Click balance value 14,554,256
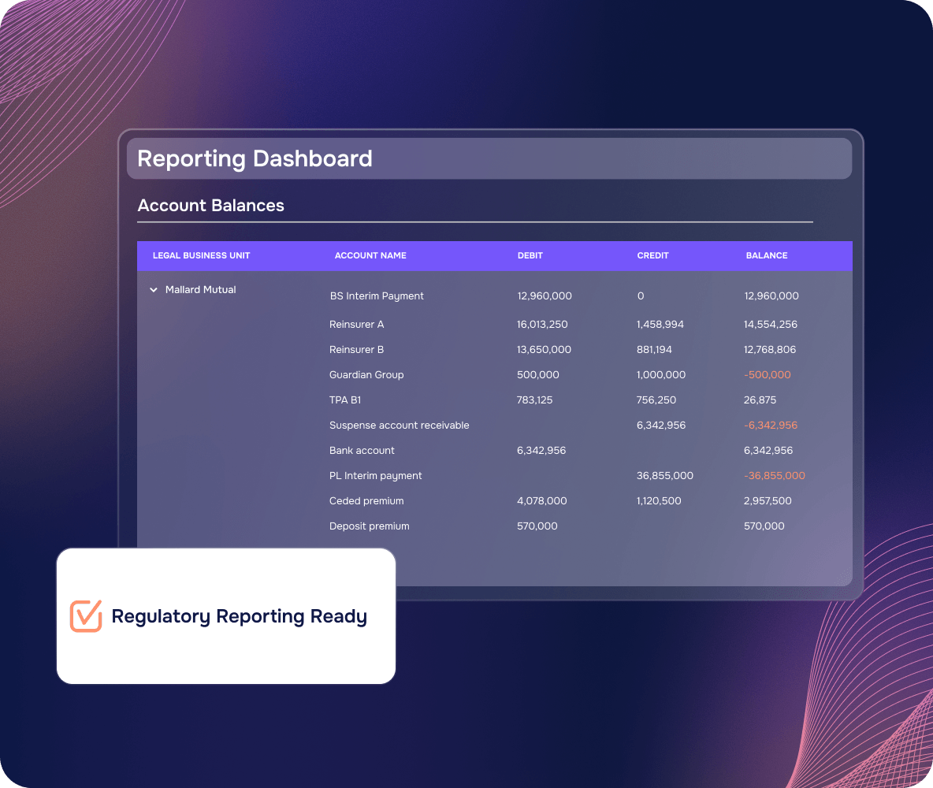 771,325
